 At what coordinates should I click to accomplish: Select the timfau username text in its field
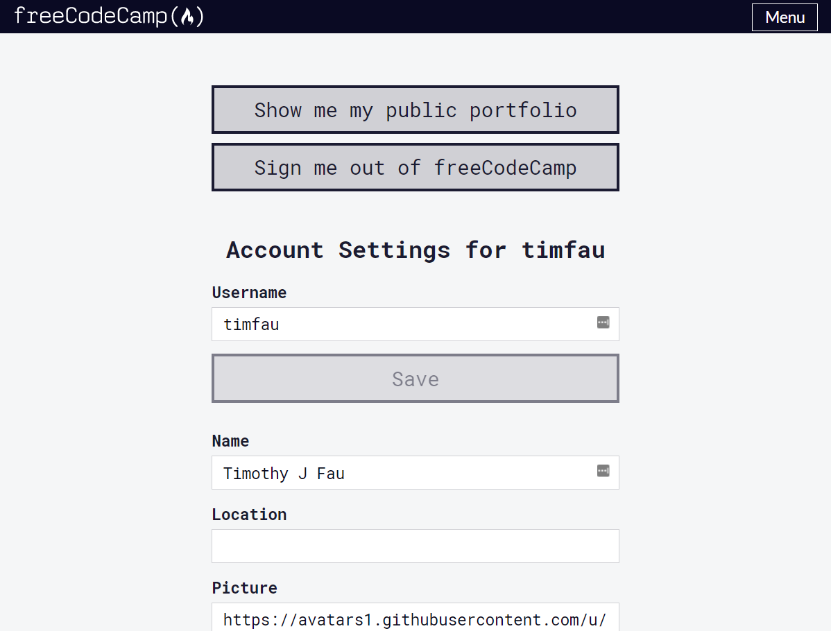point(251,324)
